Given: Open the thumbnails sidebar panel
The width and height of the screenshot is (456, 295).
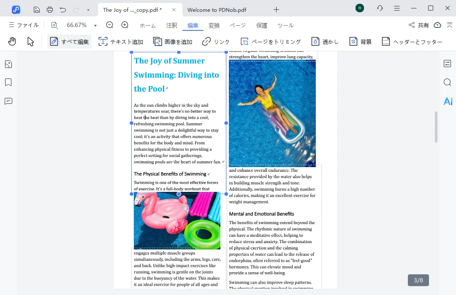Looking at the screenshot, I should click(8, 64).
